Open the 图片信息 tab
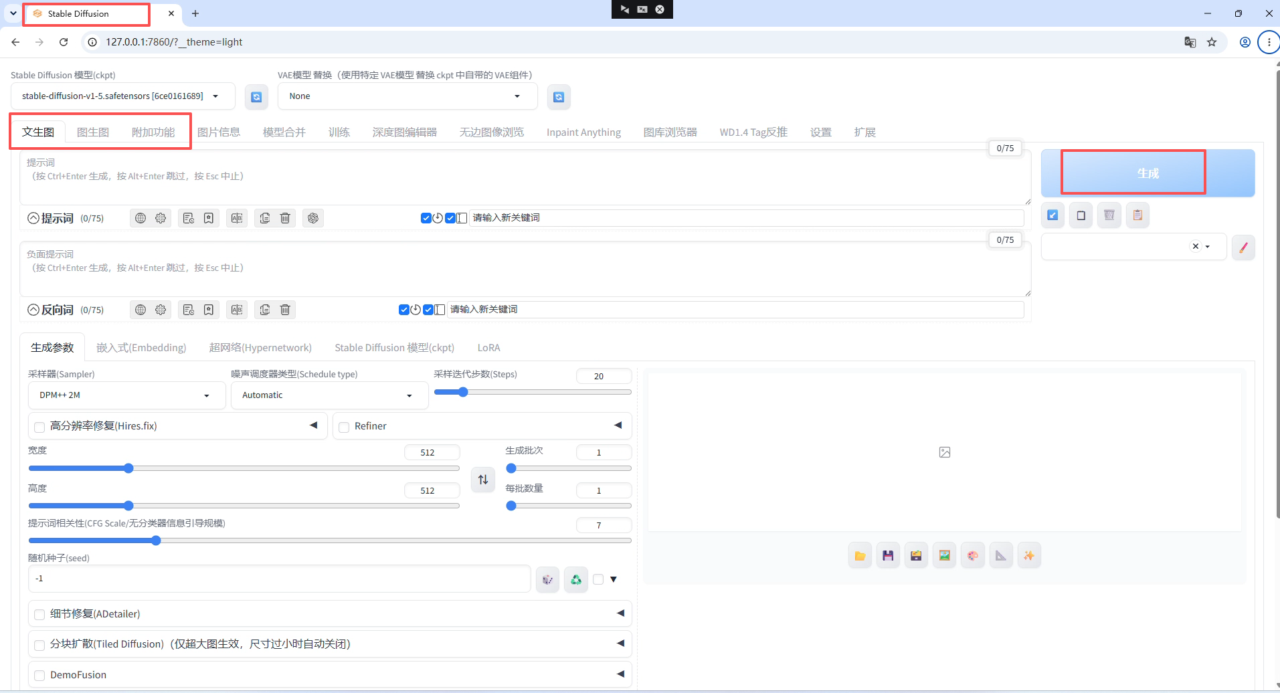Screen dimensions: 1280x693 pos(219,132)
